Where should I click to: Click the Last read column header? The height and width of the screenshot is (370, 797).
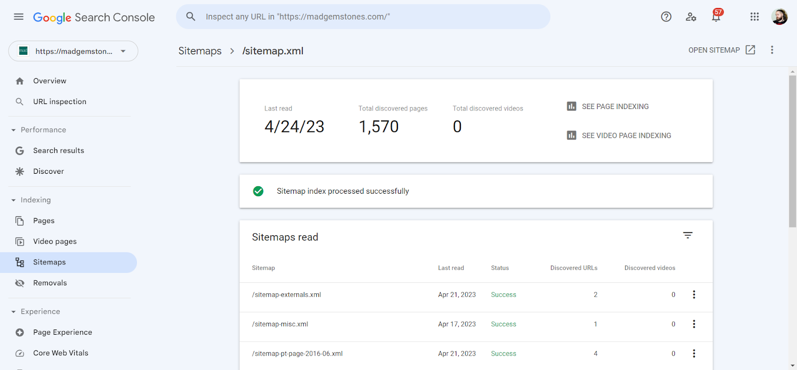click(451, 268)
